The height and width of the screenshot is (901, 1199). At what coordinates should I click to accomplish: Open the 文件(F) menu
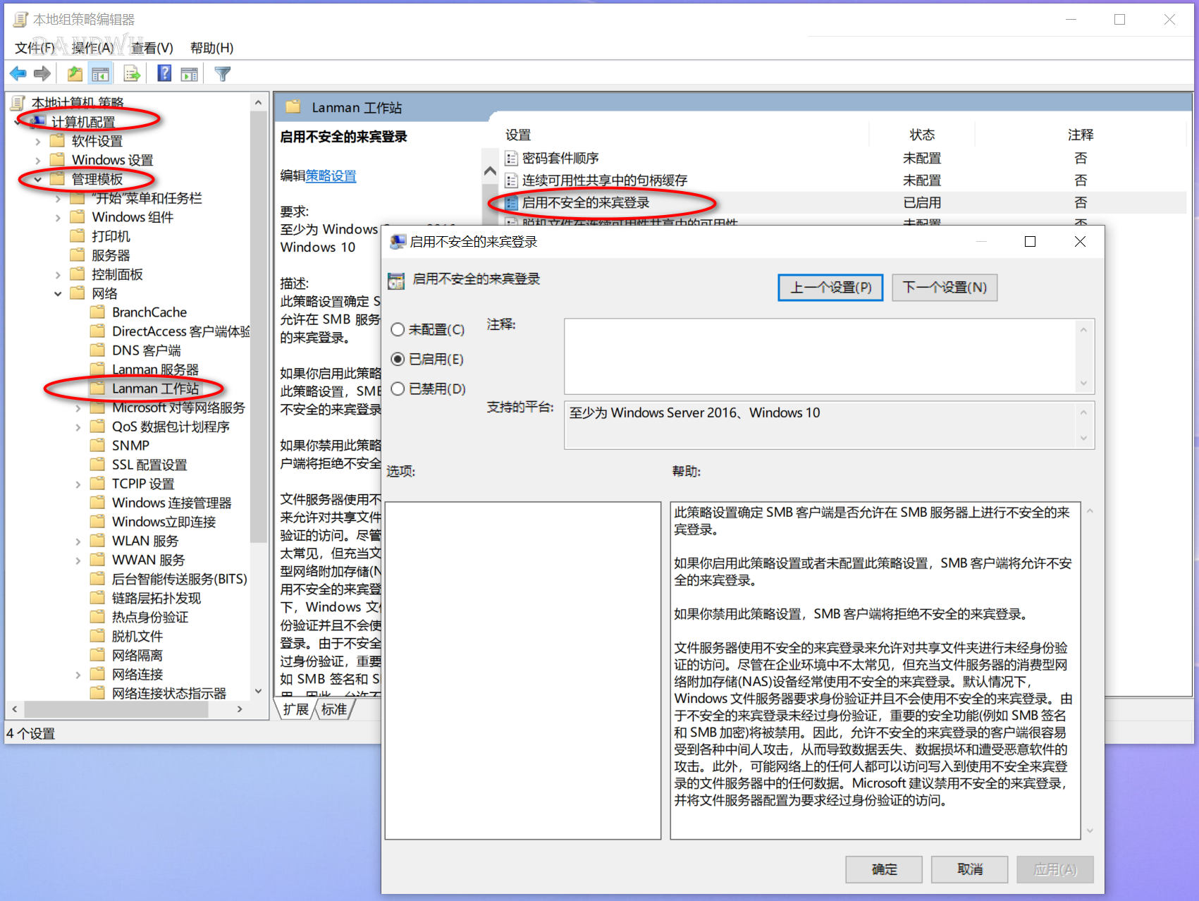click(35, 48)
